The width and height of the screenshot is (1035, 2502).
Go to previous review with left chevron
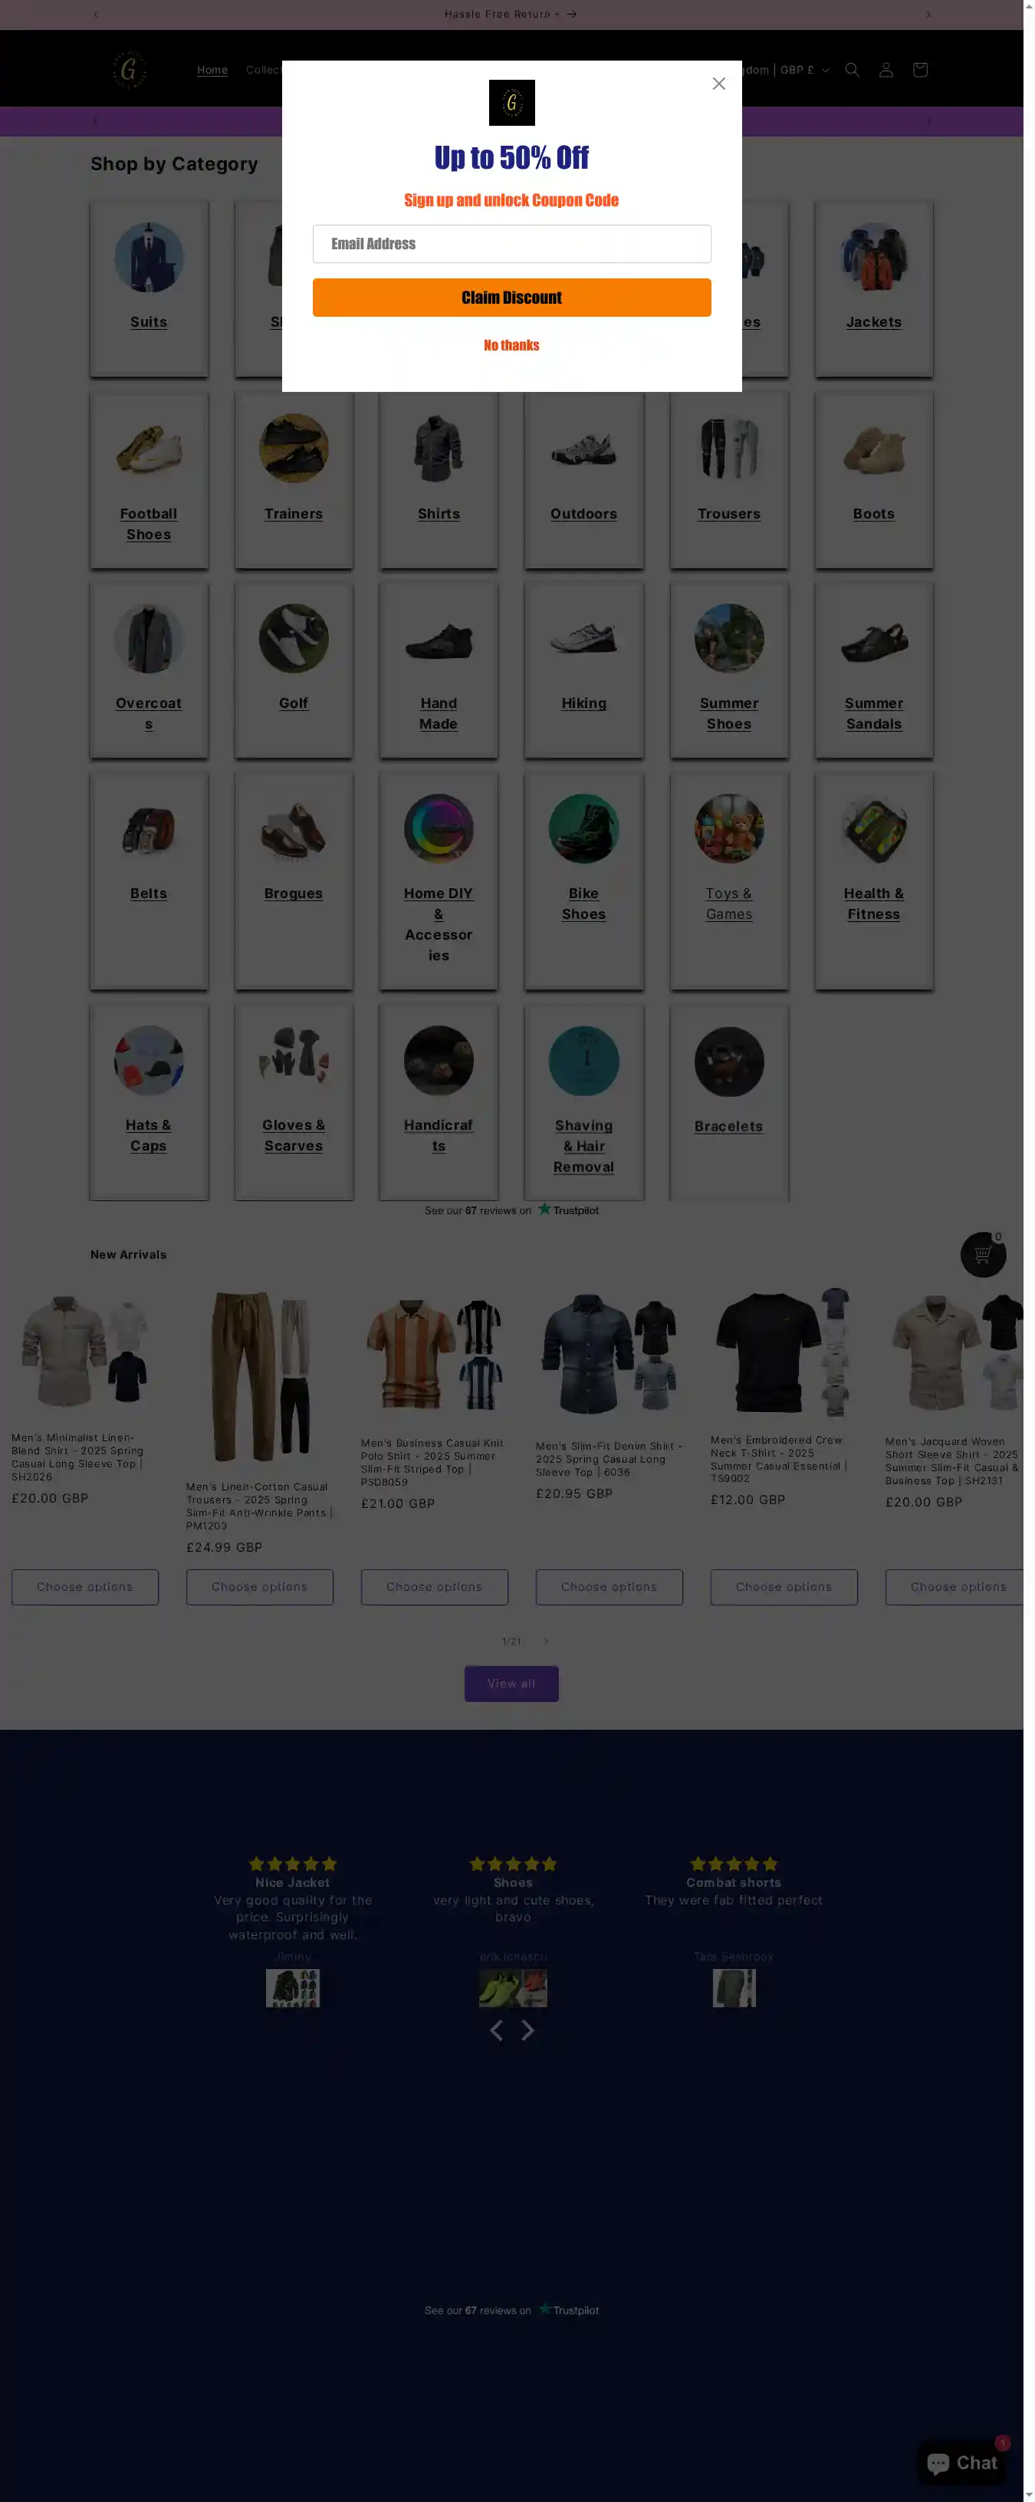[496, 2030]
